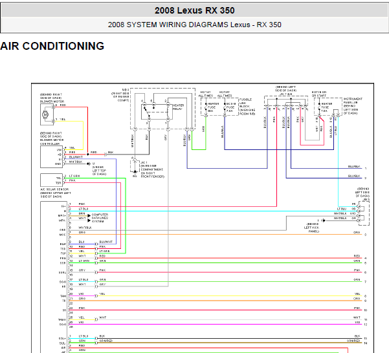Click the "20 VIO" pin wire label

pyautogui.click(x=76, y=294)
